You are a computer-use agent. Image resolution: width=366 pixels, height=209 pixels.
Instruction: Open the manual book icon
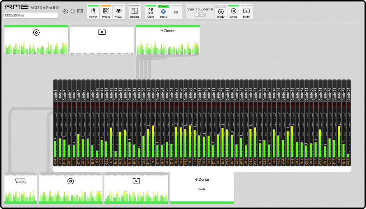click(x=80, y=12)
